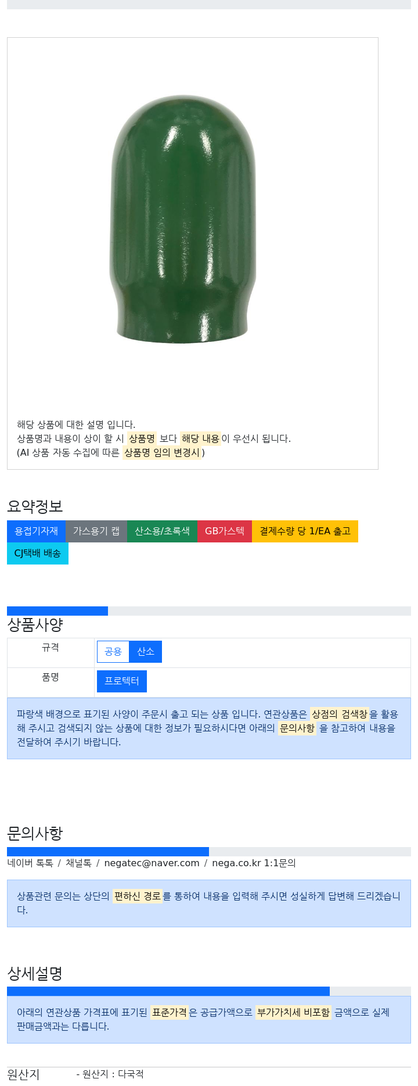Select the 가스용기 캡 gray tag
The height and width of the screenshot is (1086, 418).
coord(96,531)
